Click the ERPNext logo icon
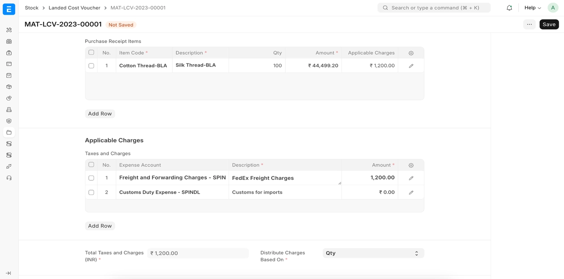This screenshot has height=279, width=564. [x=9, y=9]
